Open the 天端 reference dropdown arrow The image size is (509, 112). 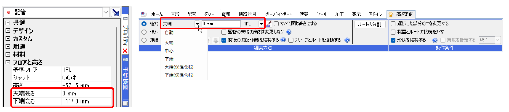click(197, 24)
